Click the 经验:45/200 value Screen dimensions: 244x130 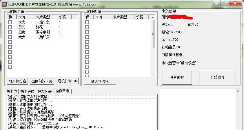[x=172, y=32]
